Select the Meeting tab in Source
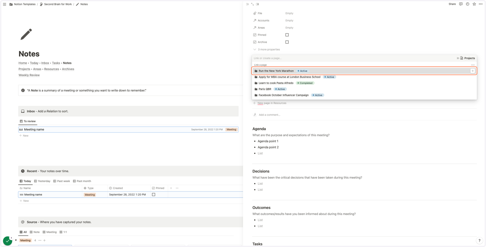The width and height of the screenshot is (486, 247). coord(49,232)
